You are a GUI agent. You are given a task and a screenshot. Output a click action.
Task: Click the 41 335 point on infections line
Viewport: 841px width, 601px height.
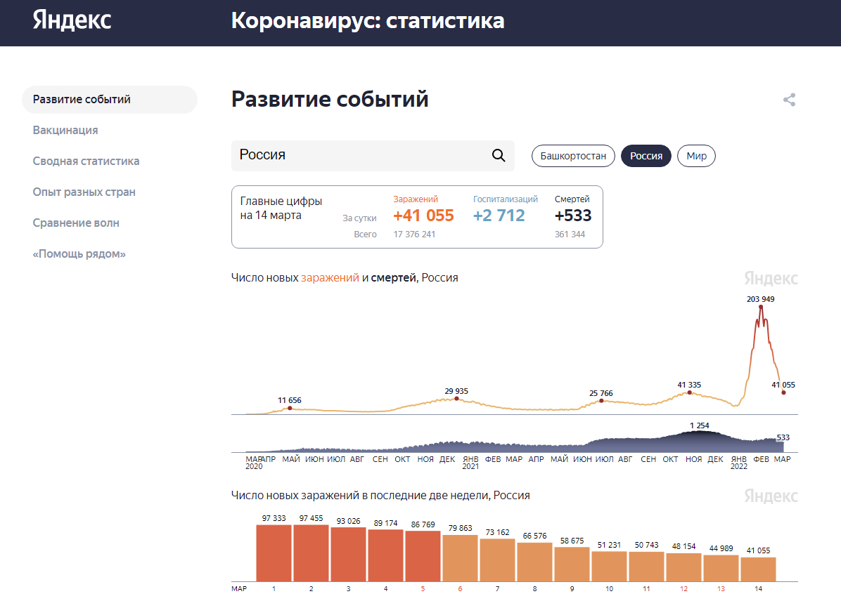click(689, 392)
